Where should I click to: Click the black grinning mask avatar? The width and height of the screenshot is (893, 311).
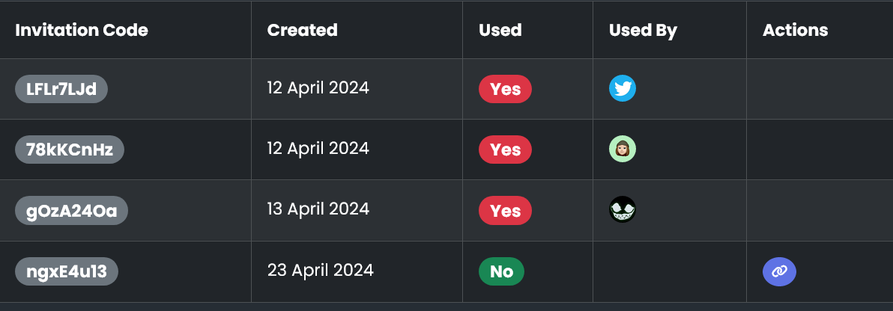(x=623, y=210)
